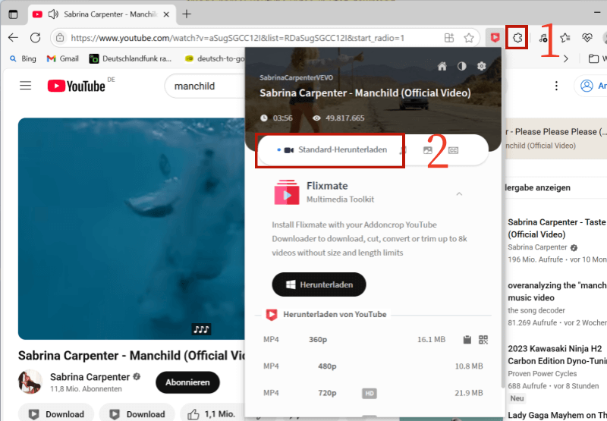This screenshot has width=607, height=421.
Task: Go to YouTube home via logo
Action: point(77,86)
